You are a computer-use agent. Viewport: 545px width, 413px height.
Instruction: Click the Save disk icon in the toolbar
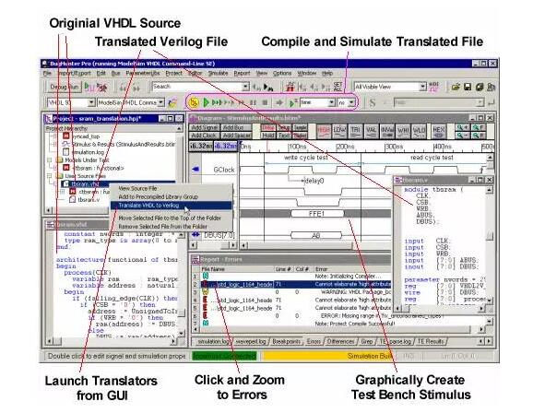[x=468, y=87]
